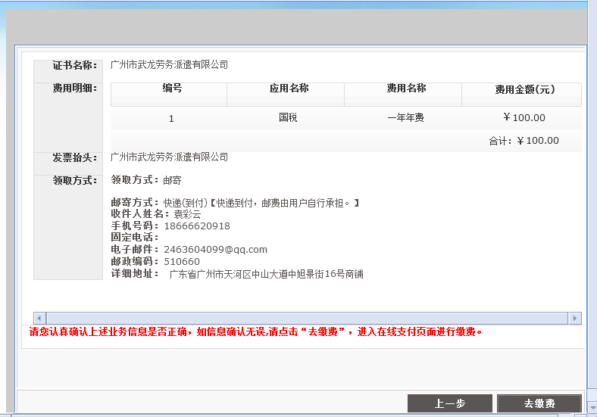Click the row number 1 cell
This screenshot has width=597, height=417.
coord(171,119)
